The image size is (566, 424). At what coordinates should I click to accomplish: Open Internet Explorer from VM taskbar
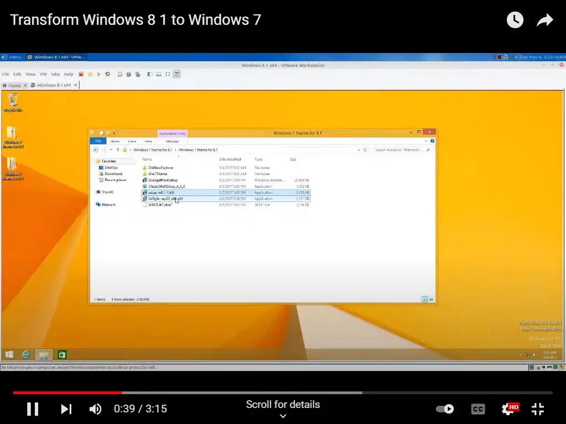(26, 355)
